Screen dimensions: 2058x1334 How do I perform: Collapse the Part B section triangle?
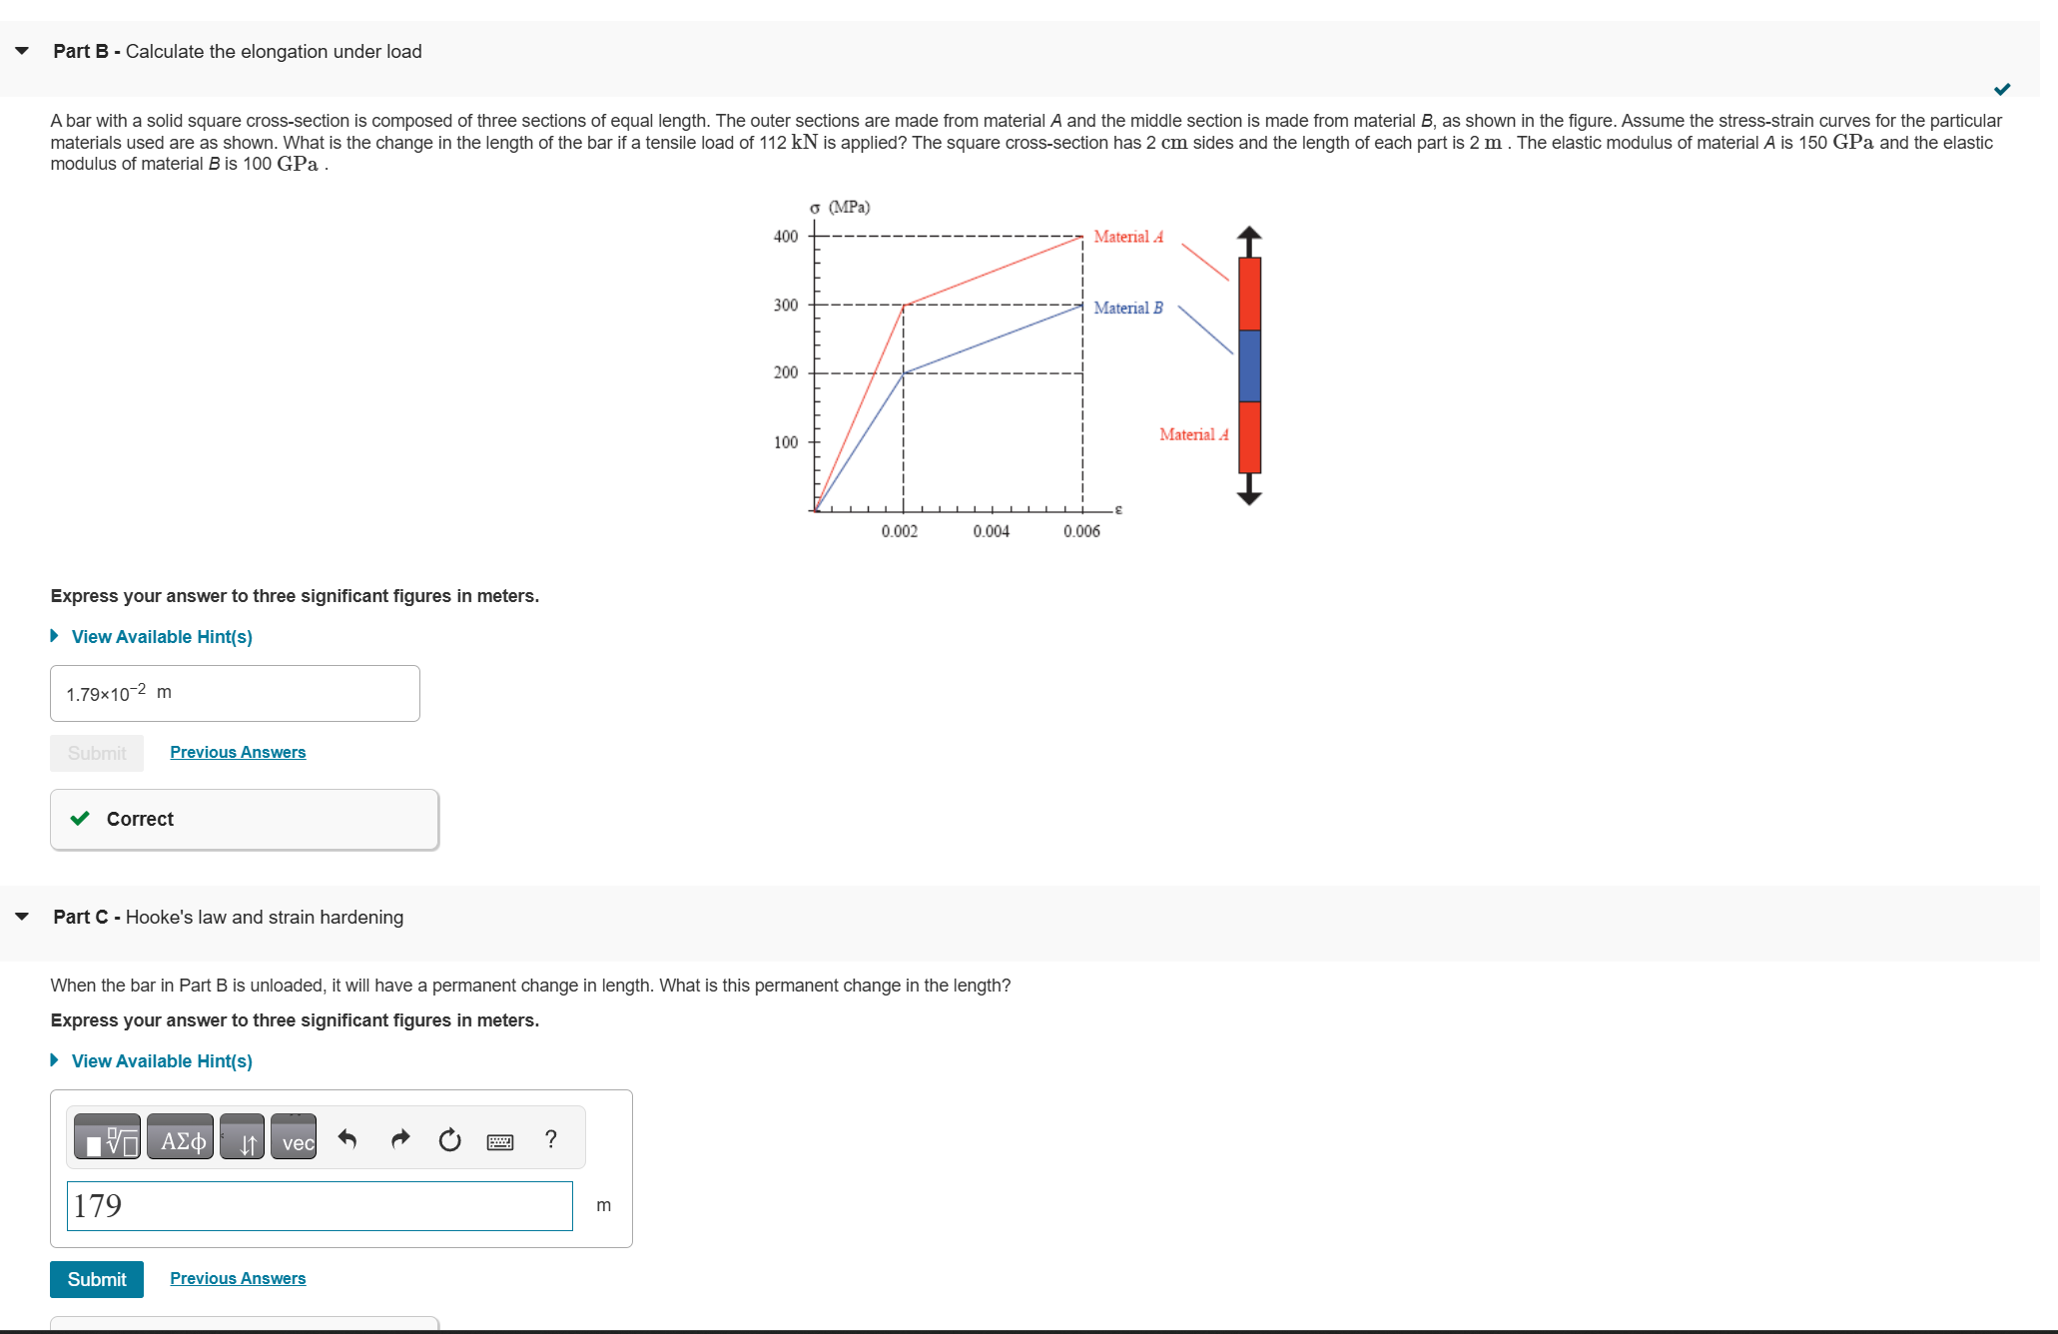point(21,49)
